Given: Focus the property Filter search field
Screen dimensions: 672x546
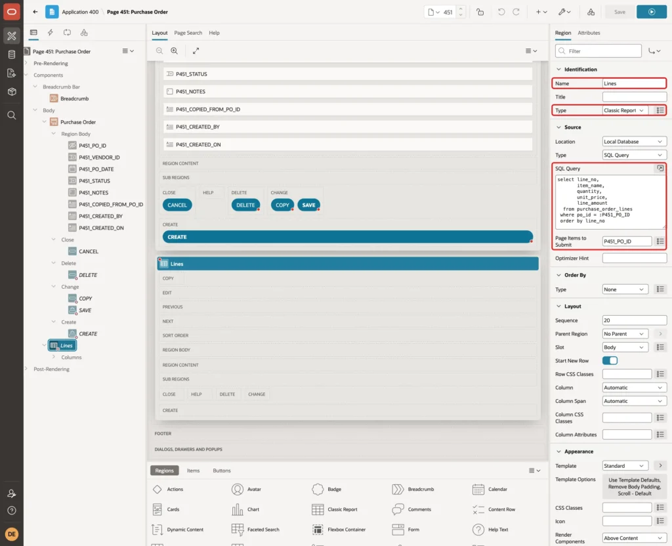Looking at the screenshot, I should coord(598,51).
